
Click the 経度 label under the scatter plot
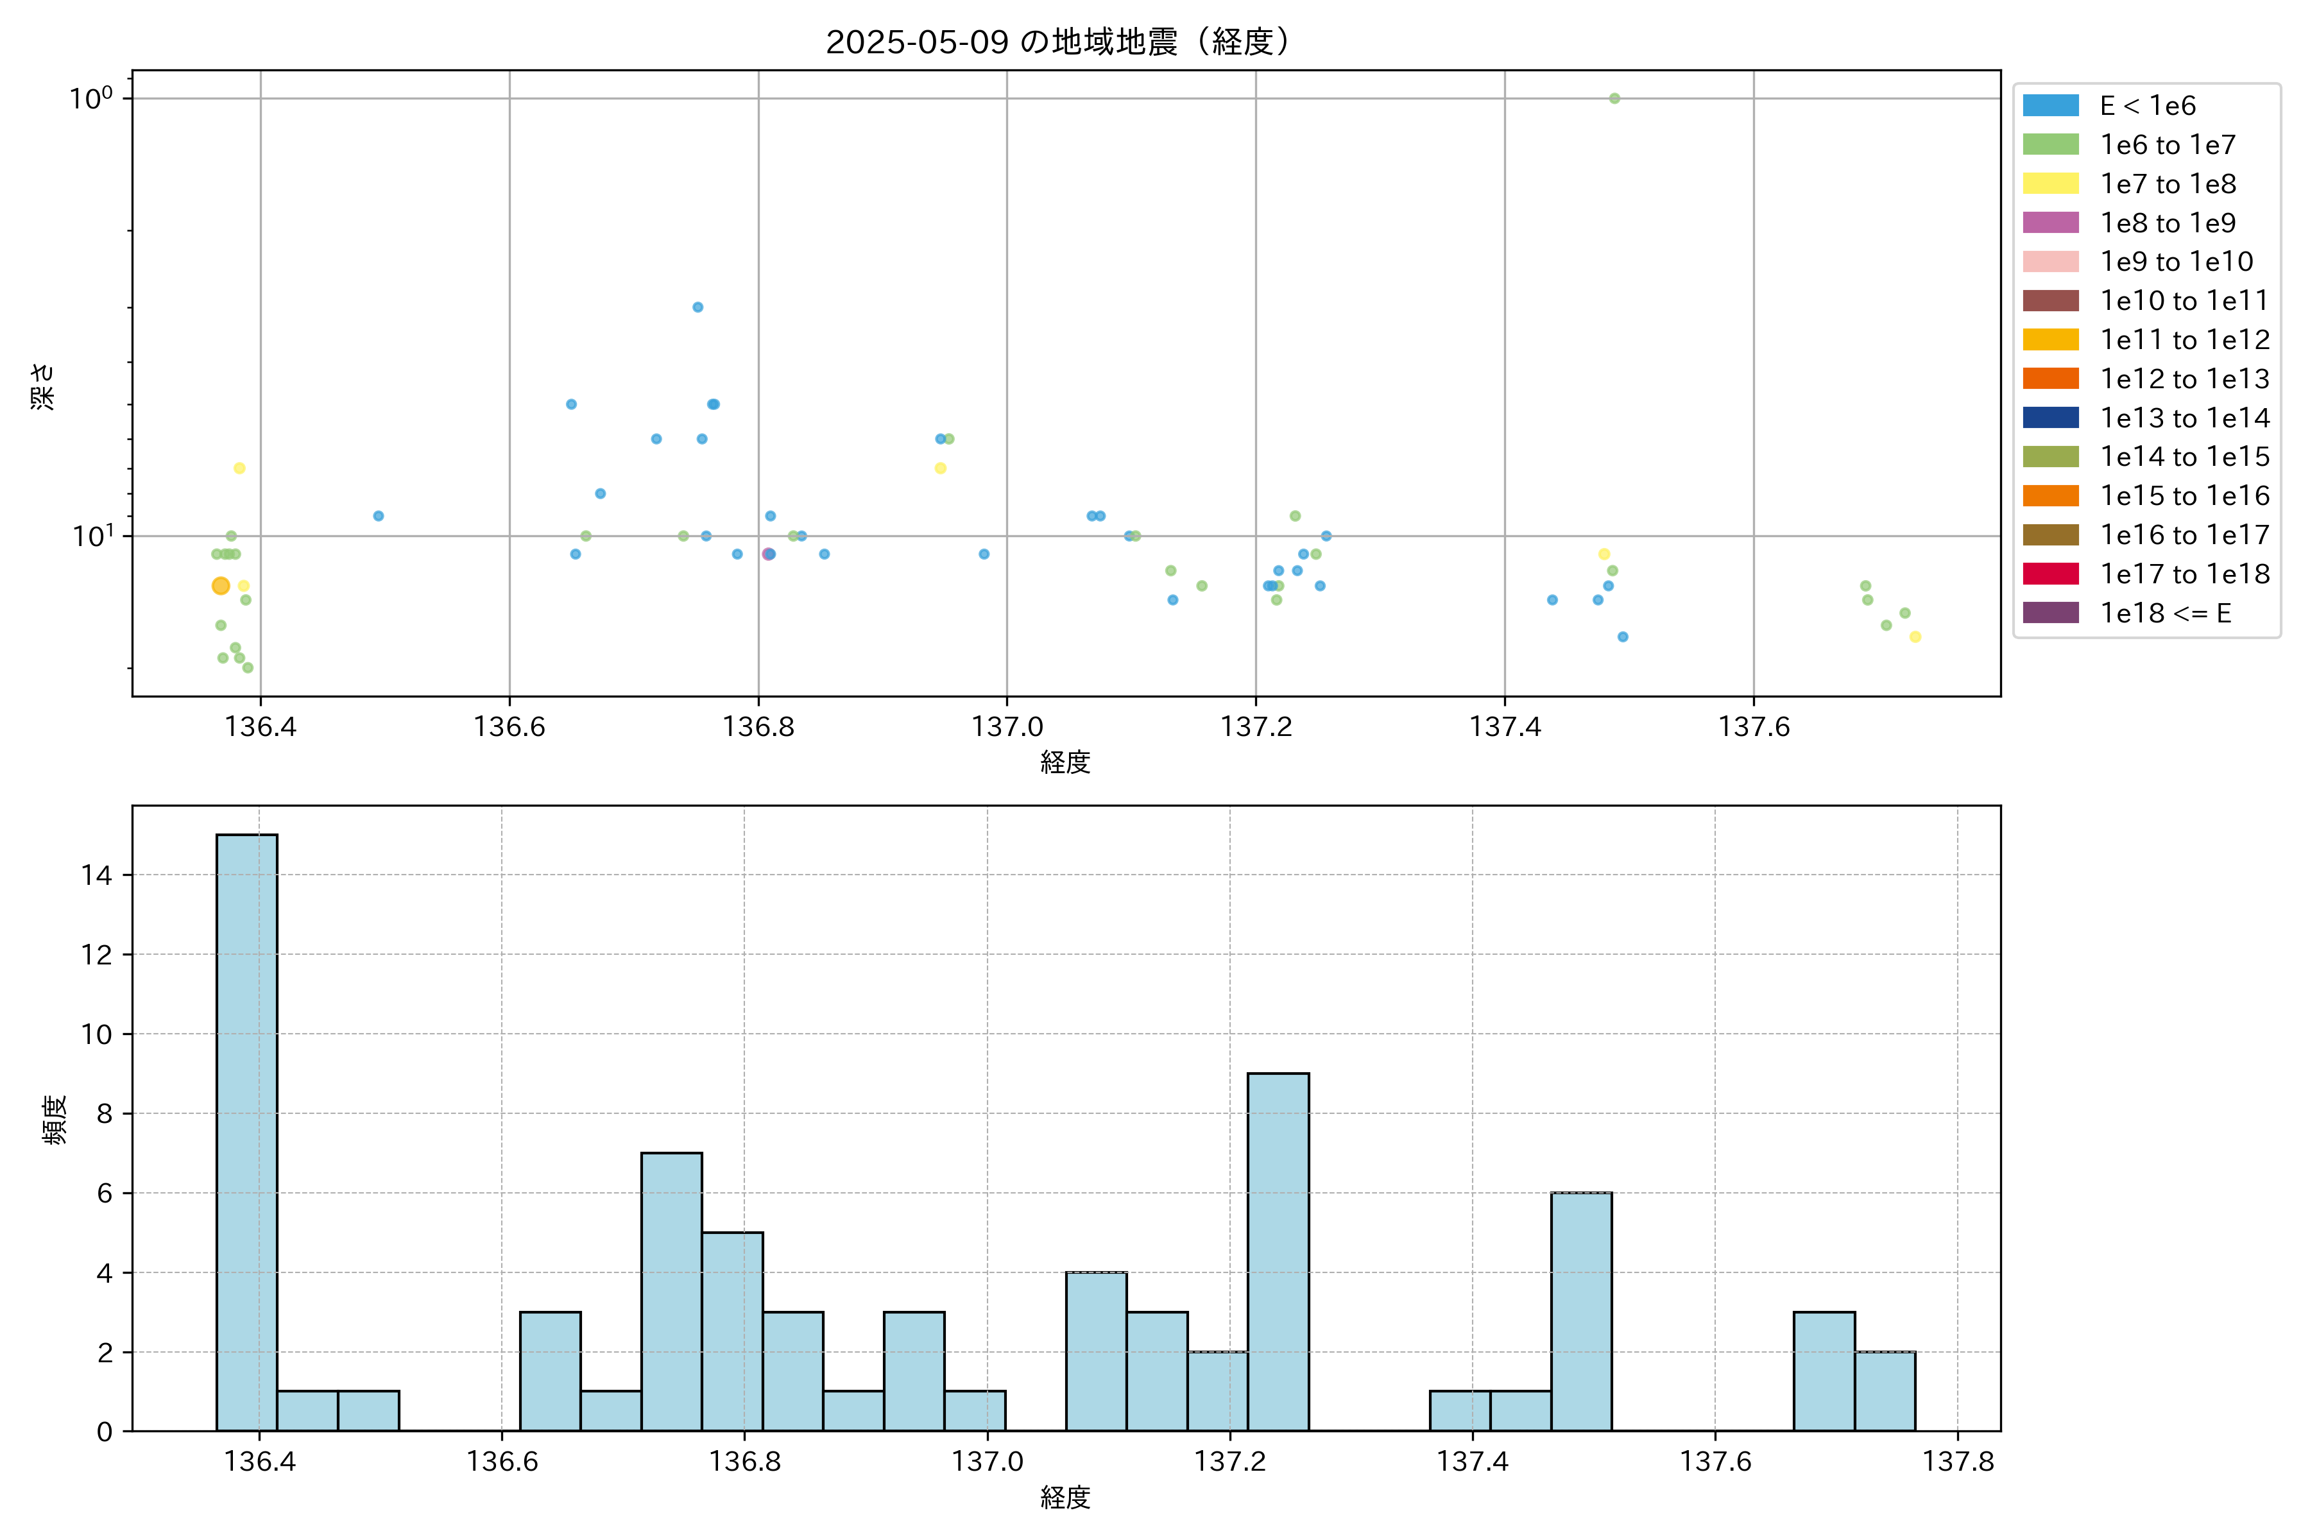tap(1066, 762)
